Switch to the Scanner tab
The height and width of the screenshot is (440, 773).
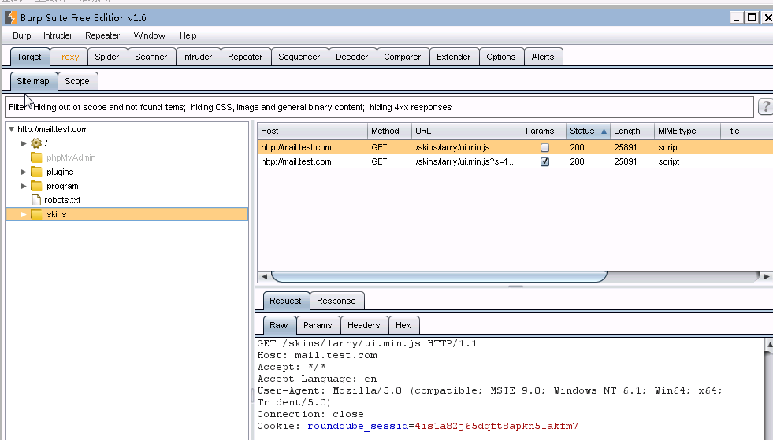(151, 57)
